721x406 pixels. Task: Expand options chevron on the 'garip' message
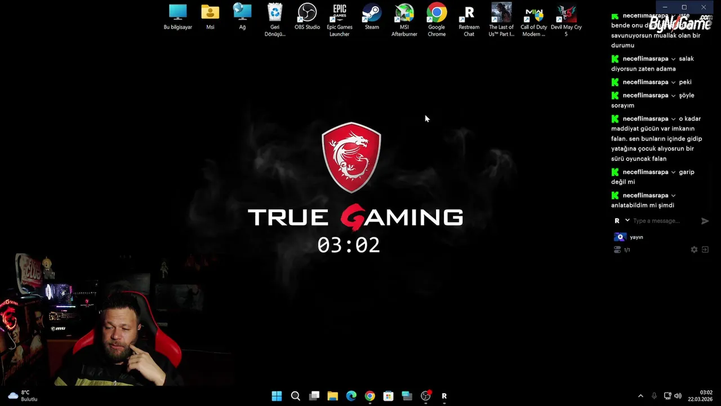(673, 173)
